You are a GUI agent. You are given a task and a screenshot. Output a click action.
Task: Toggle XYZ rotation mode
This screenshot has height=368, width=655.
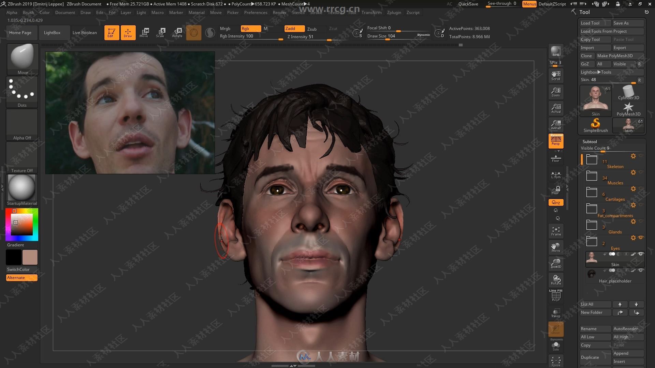coord(556,202)
